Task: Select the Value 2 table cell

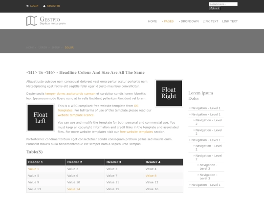Action: 85,169
